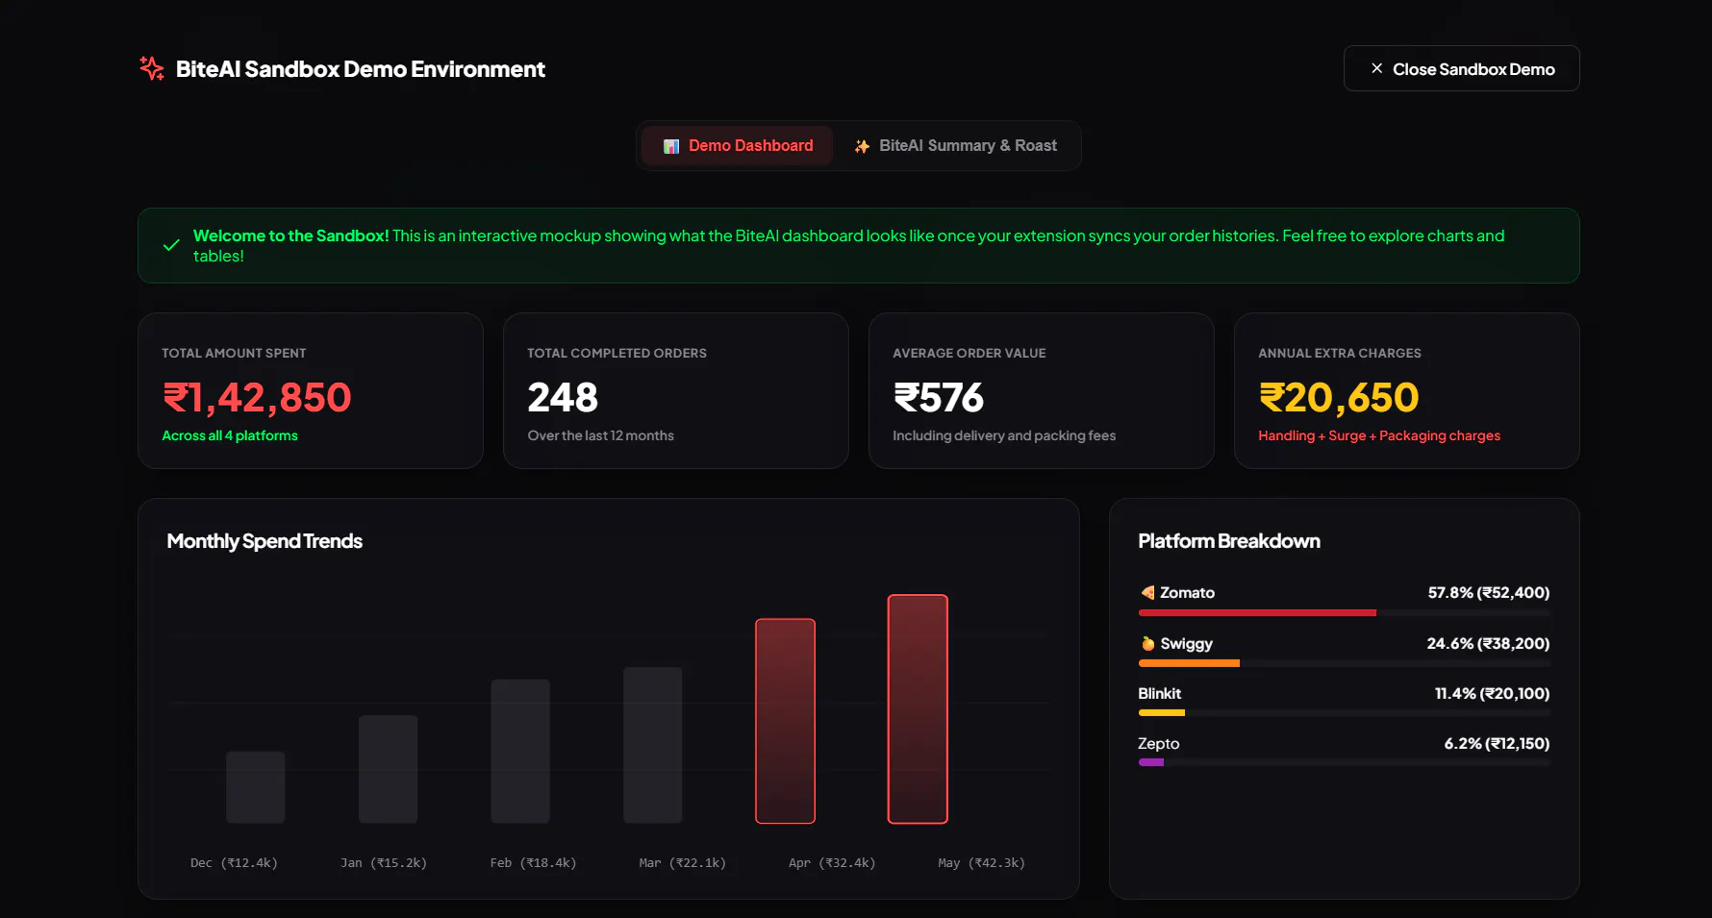
Task: Click the 'Swiggy' platform name
Action: tap(1186, 643)
